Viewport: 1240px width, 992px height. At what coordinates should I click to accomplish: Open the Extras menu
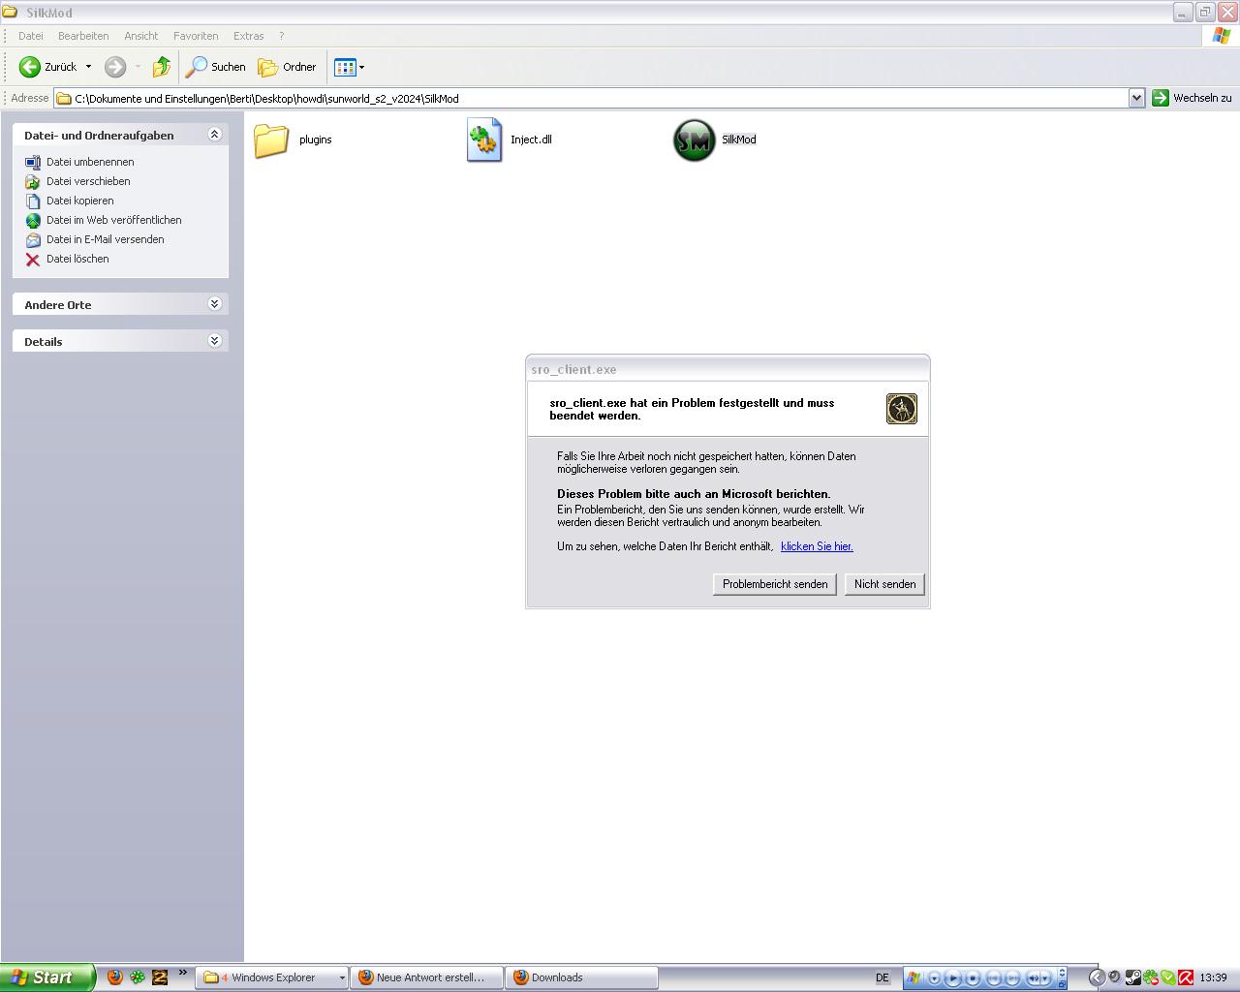248,36
